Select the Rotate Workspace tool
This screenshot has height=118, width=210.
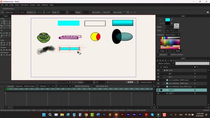(7, 55)
